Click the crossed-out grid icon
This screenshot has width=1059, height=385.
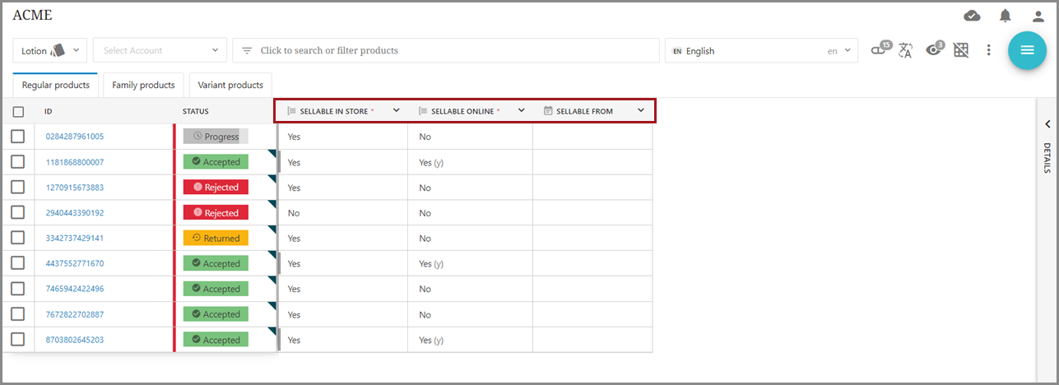961,50
